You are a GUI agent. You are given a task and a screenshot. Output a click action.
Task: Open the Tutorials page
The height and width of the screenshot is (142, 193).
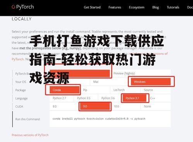[x=173, y=7]
